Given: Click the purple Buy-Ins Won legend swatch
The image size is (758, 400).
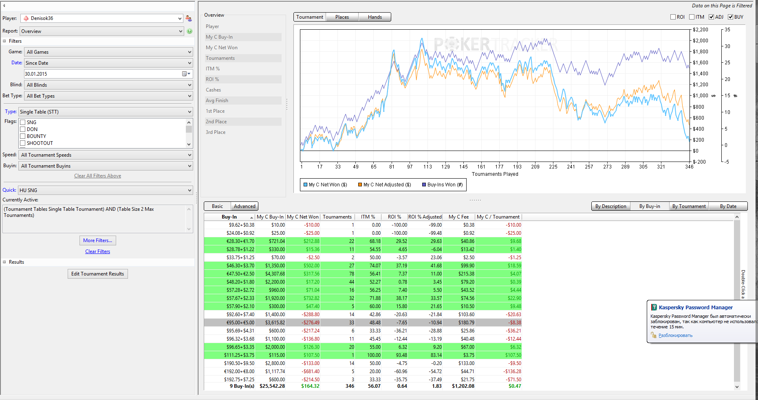Looking at the screenshot, I should pyautogui.click(x=424, y=185).
